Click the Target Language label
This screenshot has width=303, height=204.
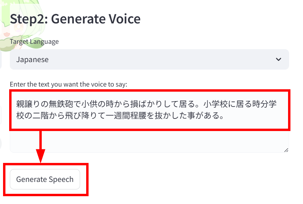[34, 41]
